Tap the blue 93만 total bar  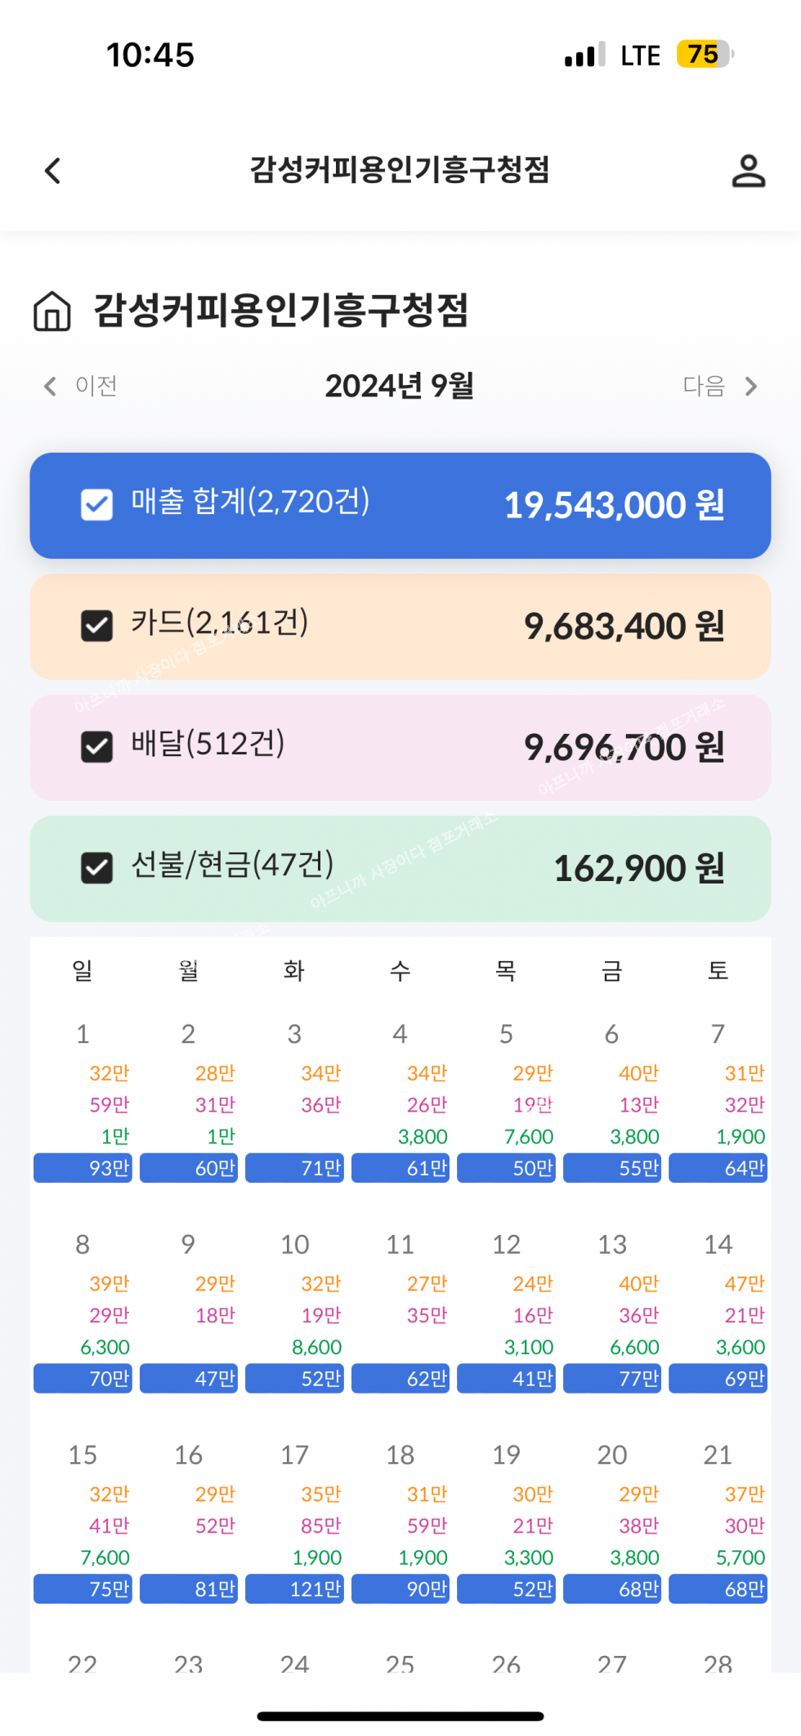click(x=83, y=1168)
